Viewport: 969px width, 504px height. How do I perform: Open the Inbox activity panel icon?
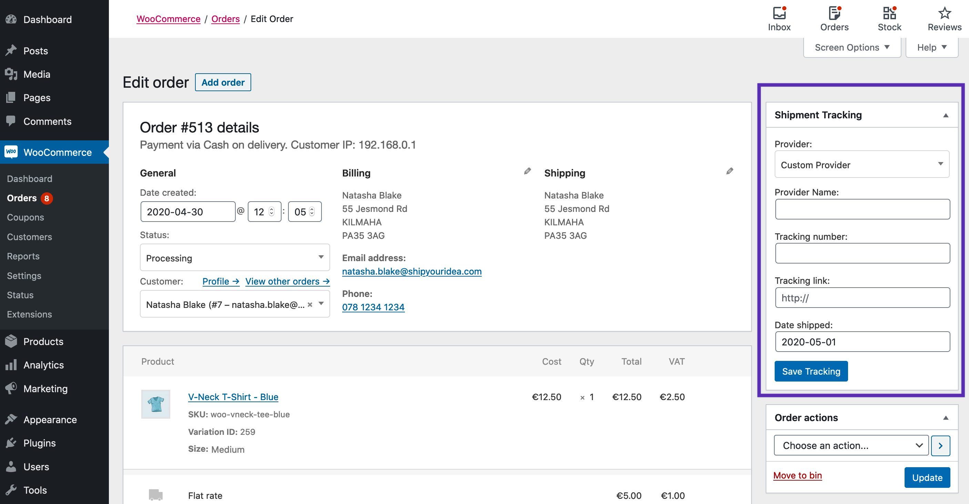pyautogui.click(x=779, y=13)
